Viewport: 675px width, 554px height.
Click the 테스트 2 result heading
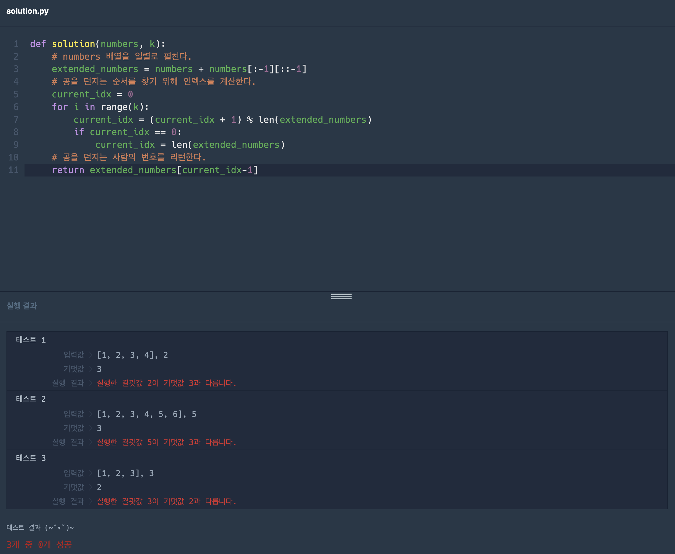[x=31, y=399]
